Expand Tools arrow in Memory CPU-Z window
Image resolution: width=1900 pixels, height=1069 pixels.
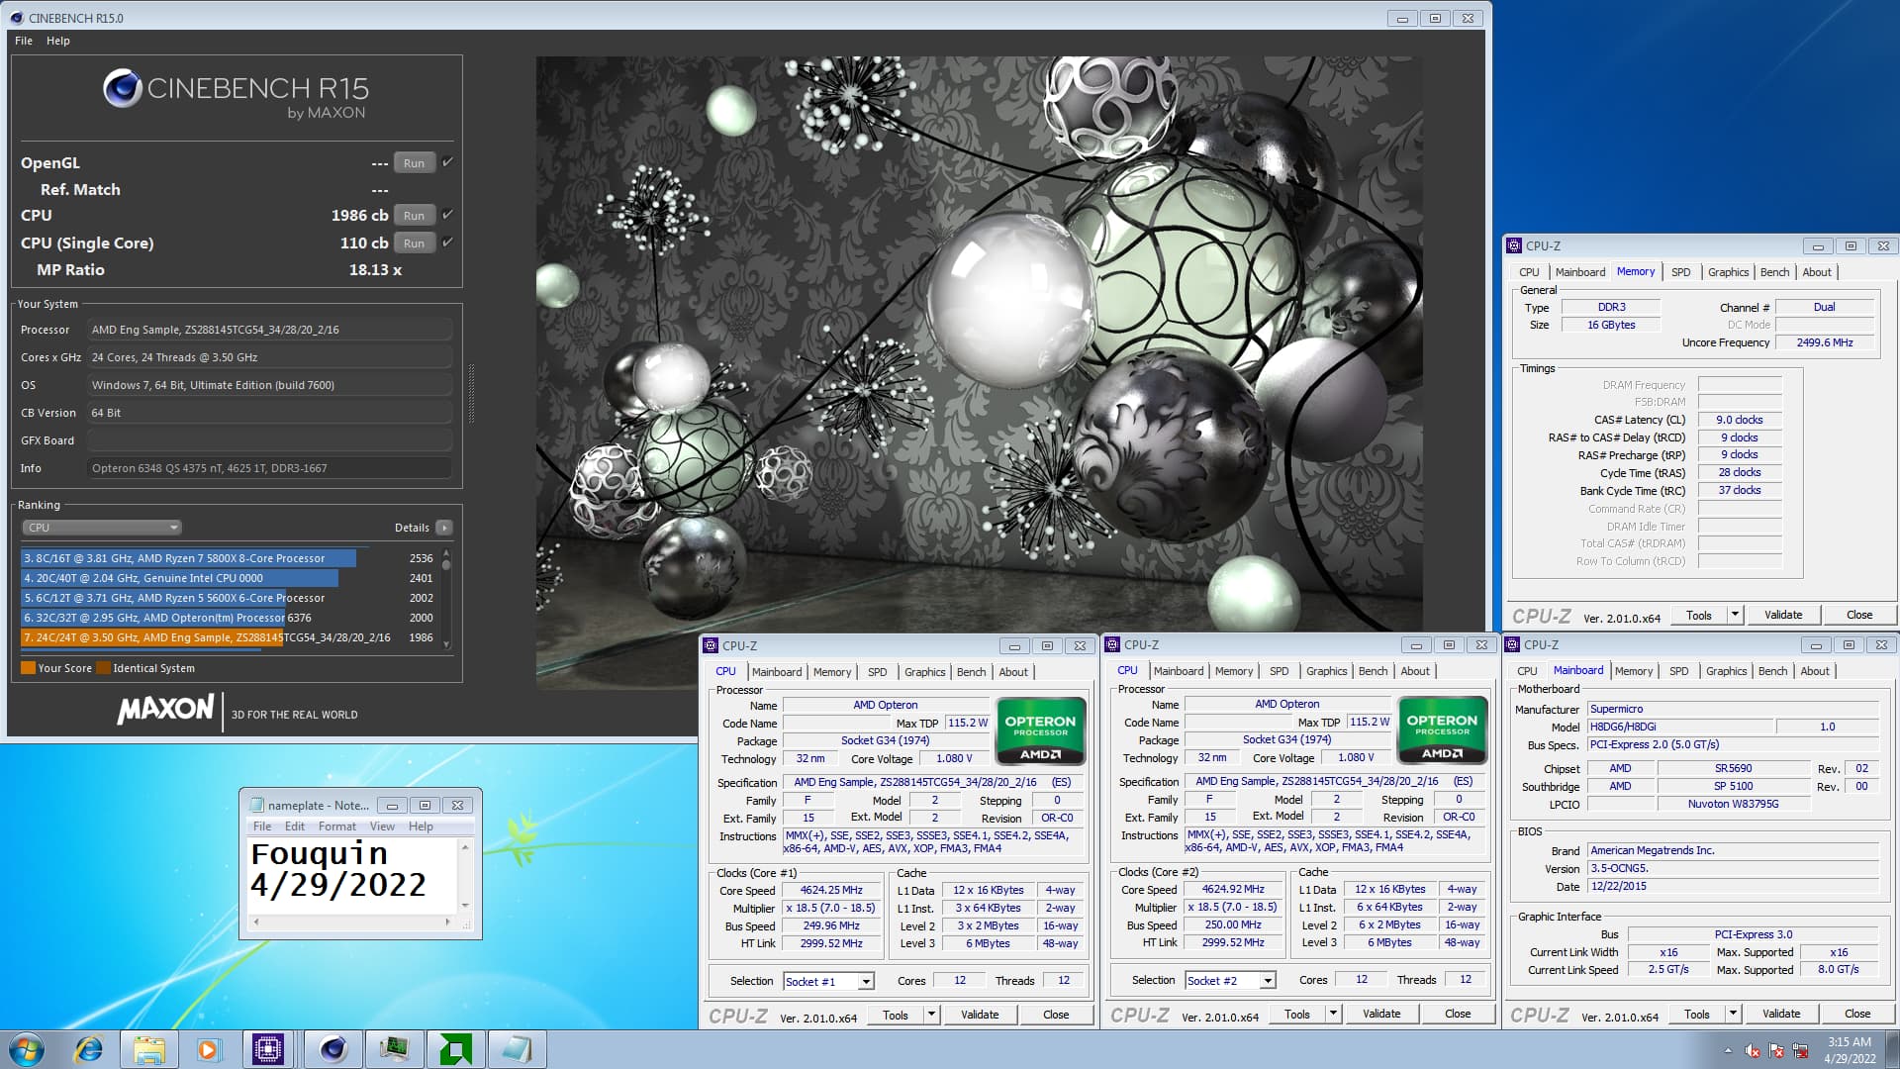[1735, 615]
